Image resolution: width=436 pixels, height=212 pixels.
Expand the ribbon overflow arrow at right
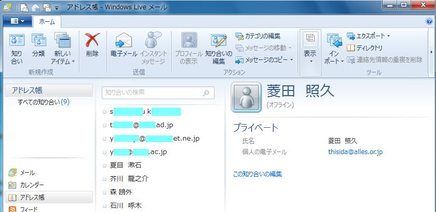[x=431, y=52]
